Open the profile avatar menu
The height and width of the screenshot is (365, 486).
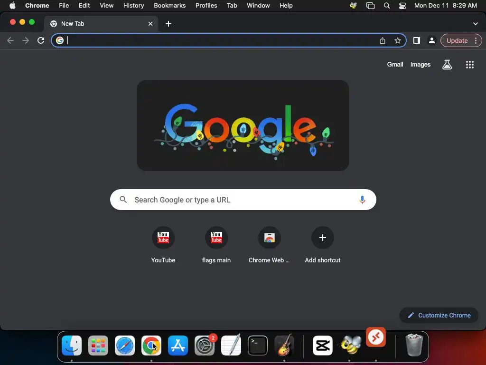pos(432,40)
